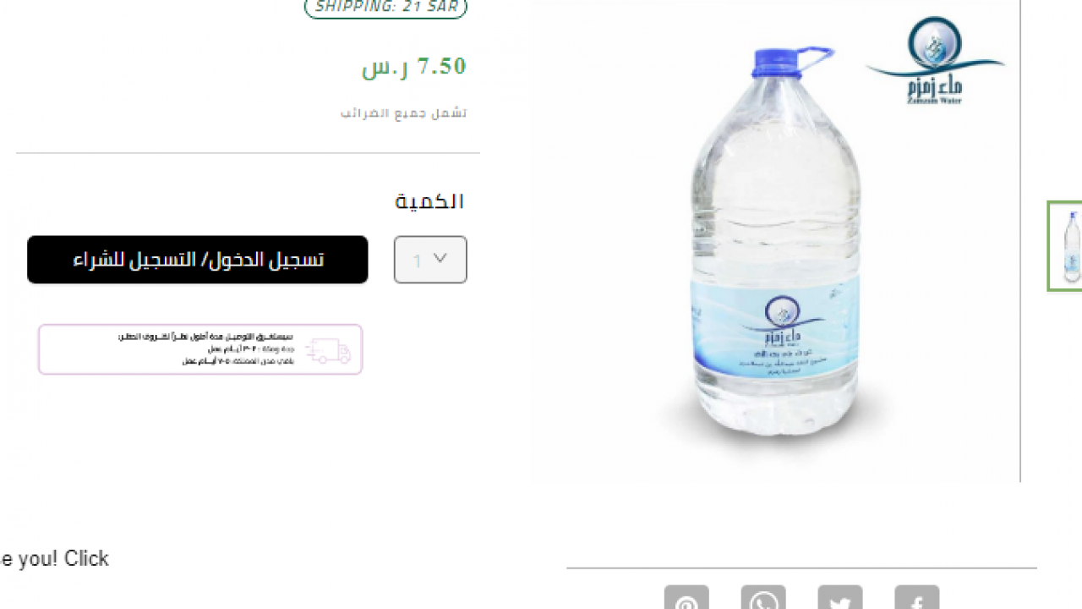Click the delivery truck icon in notice

tap(328, 350)
